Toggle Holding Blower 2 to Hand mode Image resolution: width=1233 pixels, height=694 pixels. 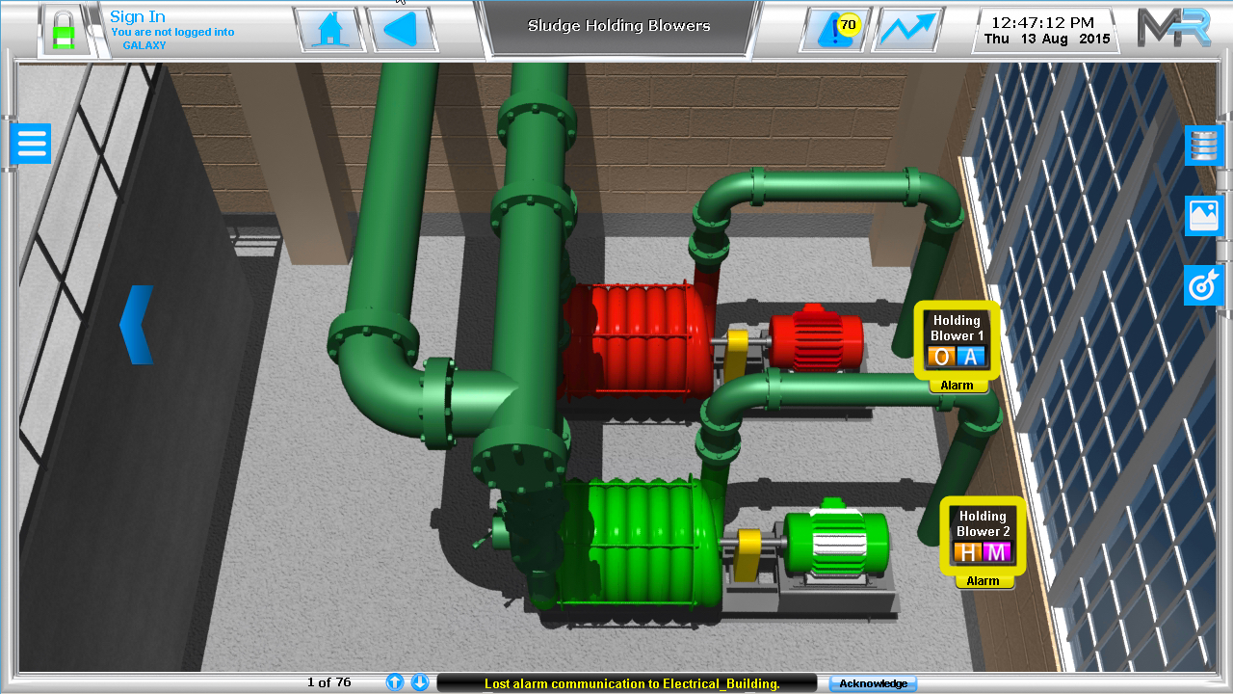968,553
